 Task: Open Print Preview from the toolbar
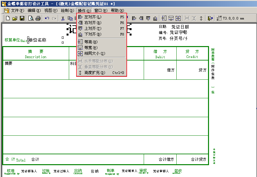tap(31, 18)
